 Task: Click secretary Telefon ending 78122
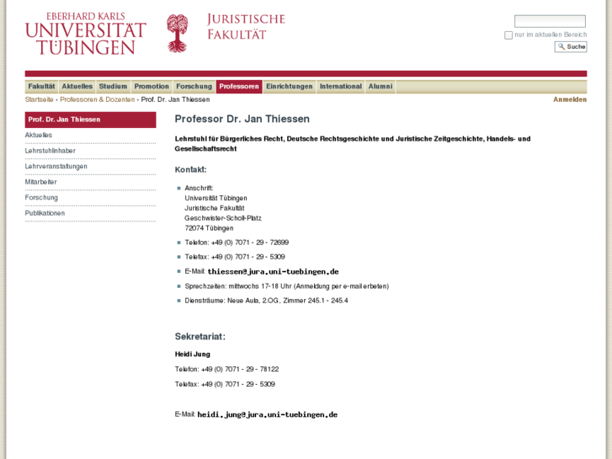coord(226,369)
